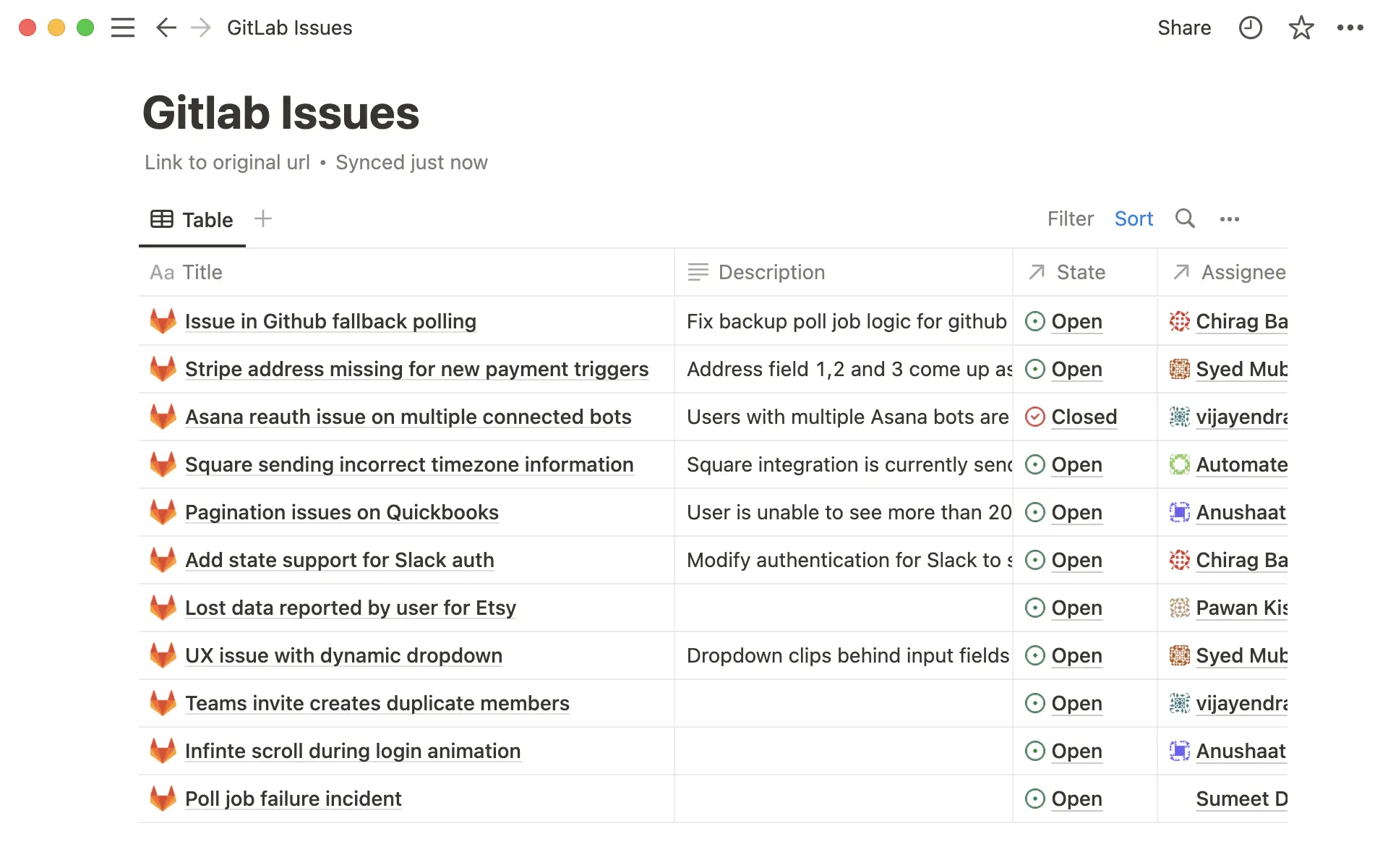Open the State column header menu
The width and height of the screenshot is (1388, 868).
pyautogui.click(x=1080, y=272)
